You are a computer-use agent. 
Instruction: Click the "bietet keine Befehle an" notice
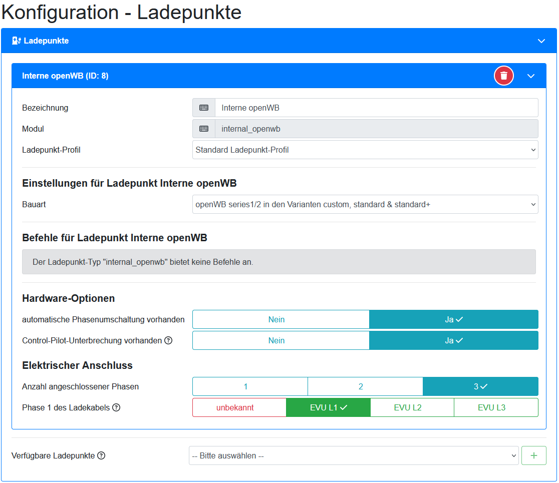click(279, 262)
